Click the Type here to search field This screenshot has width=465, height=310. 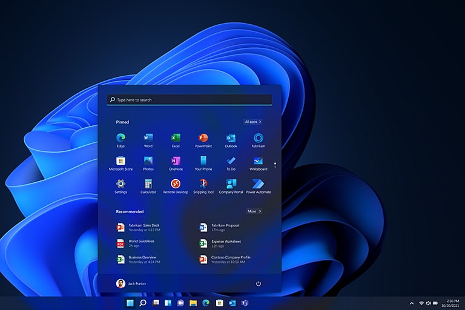[190, 100]
